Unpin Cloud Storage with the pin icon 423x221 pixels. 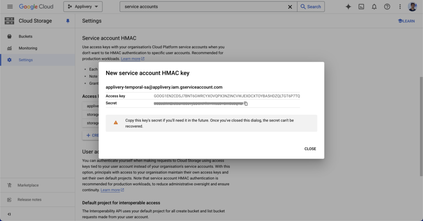[68, 21]
